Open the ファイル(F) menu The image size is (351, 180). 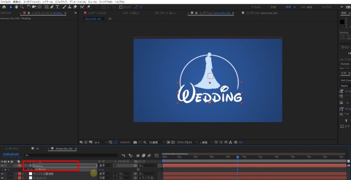(5, 2)
